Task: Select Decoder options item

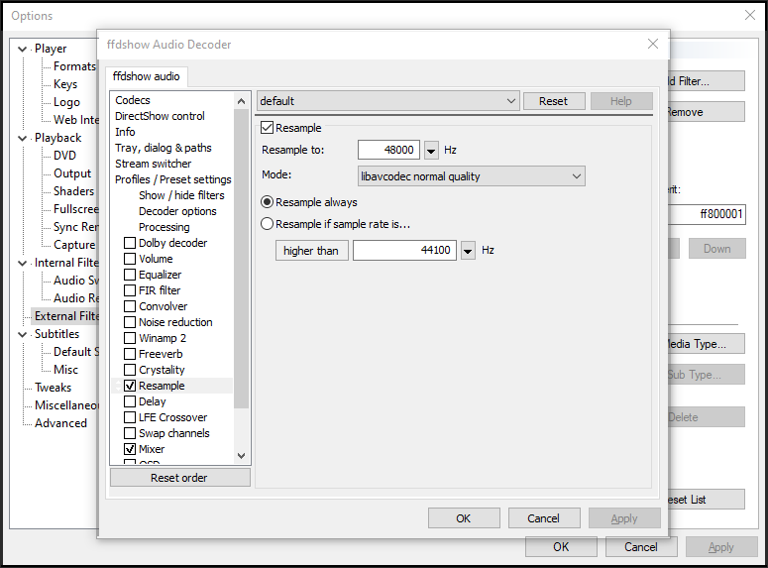Action: [177, 211]
